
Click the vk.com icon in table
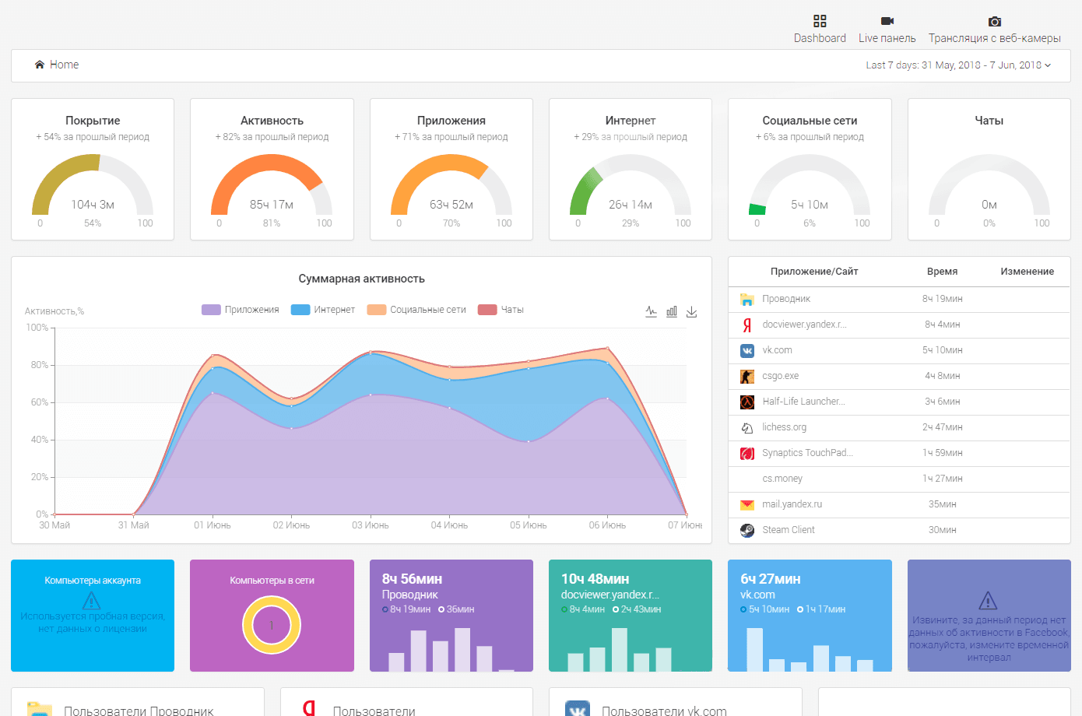coord(747,350)
